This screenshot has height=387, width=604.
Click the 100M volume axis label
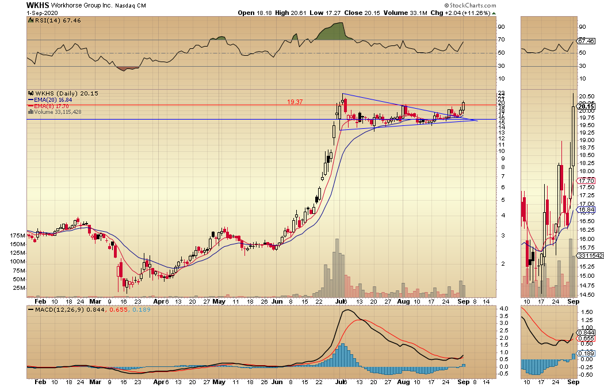pyautogui.click(x=18, y=262)
